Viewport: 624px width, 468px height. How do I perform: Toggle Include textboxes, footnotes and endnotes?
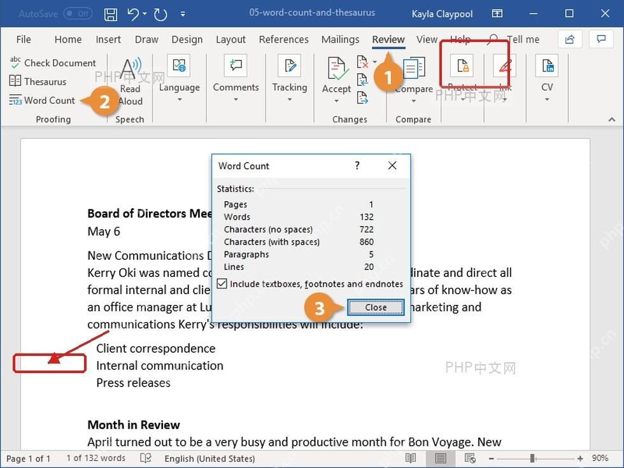[x=222, y=284]
